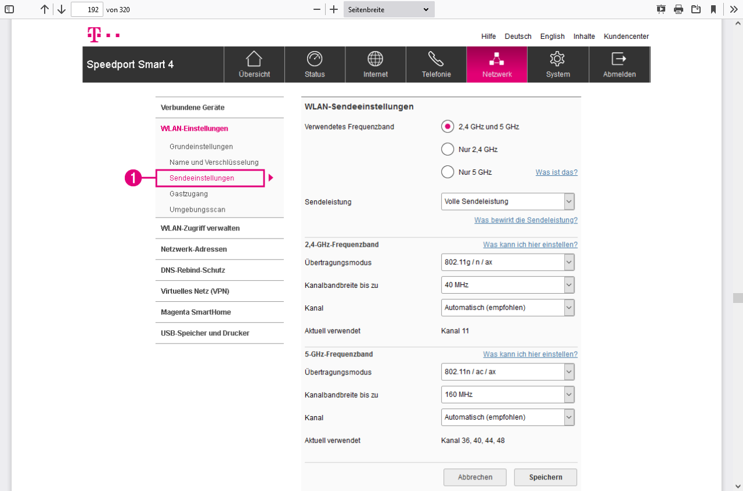The height and width of the screenshot is (491, 743).
Task: Click the bookmark icon
Action: pos(713,9)
